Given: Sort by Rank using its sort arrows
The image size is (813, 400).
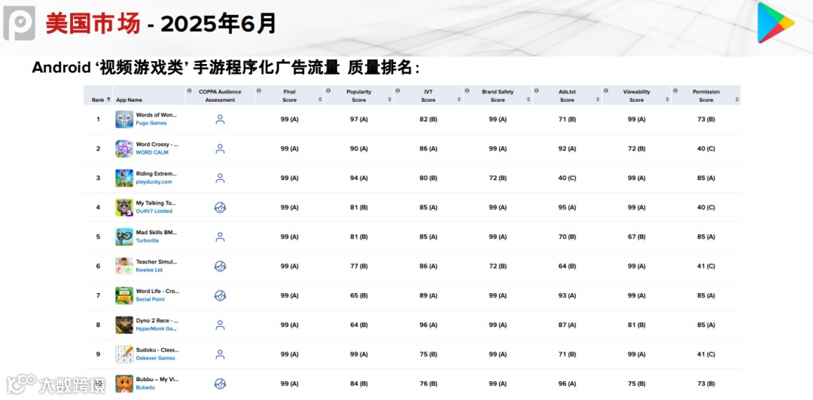Looking at the screenshot, I should (x=108, y=99).
